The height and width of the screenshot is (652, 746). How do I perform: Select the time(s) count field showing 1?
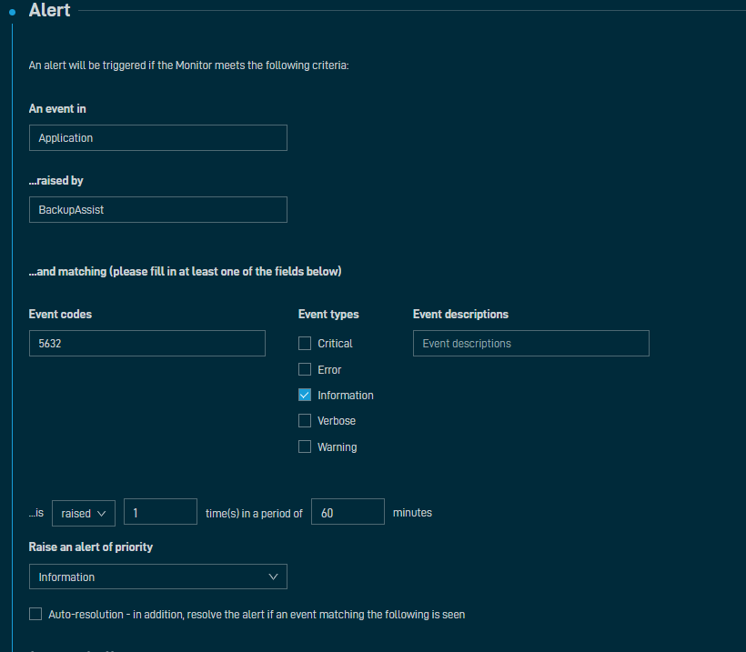(160, 513)
